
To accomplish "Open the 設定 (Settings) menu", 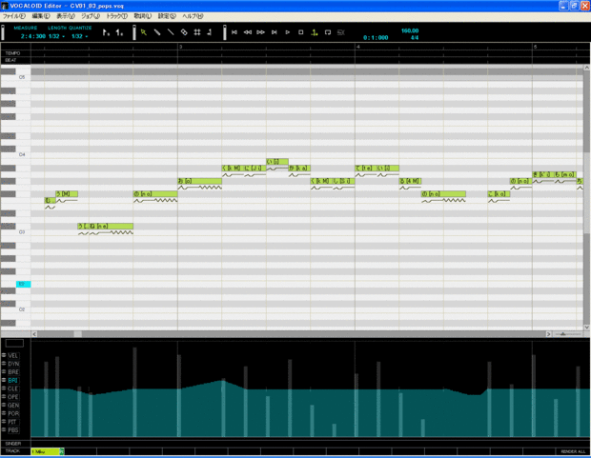I will (x=167, y=16).
